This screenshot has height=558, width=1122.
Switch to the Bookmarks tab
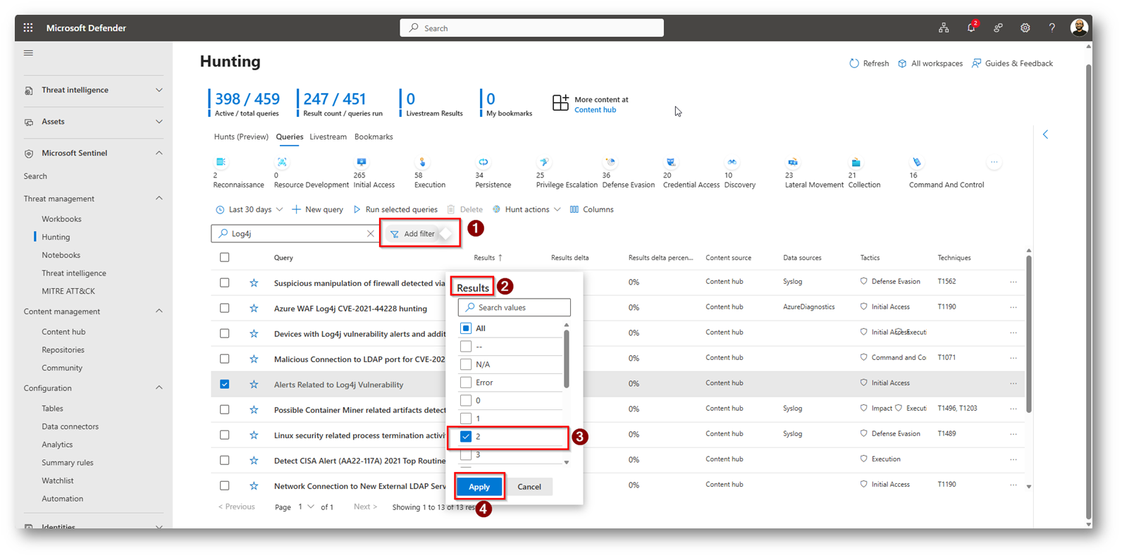coord(374,137)
